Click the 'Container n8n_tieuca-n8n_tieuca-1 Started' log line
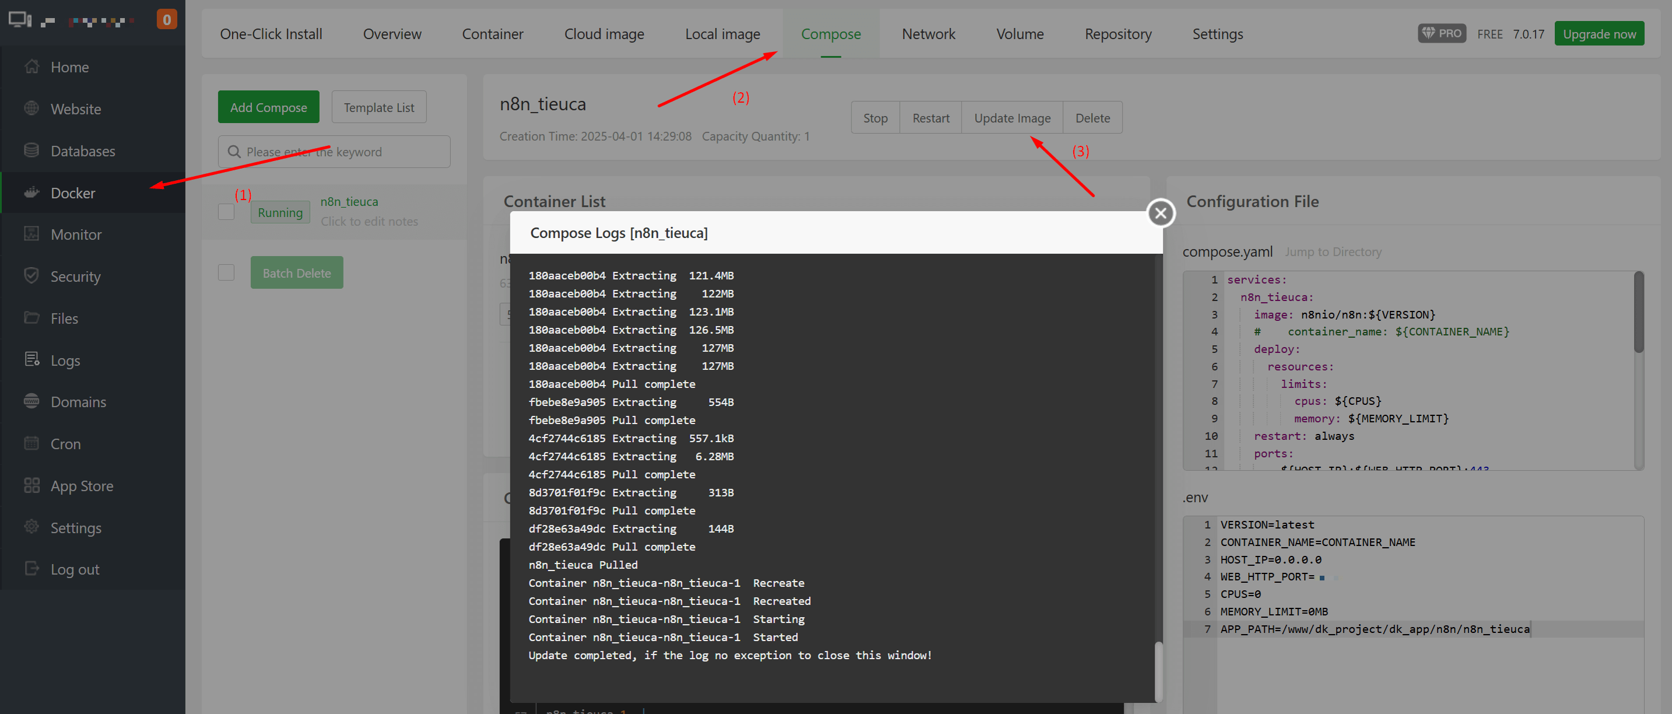The width and height of the screenshot is (1672, 714). (663, 638)
